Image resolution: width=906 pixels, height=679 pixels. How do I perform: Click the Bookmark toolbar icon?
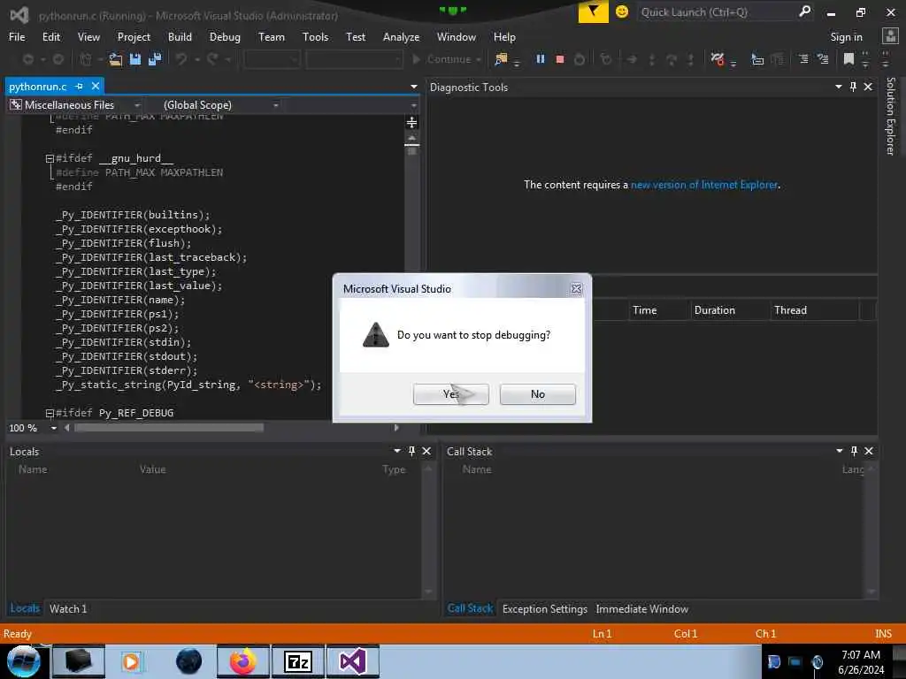tap(848, 59)
